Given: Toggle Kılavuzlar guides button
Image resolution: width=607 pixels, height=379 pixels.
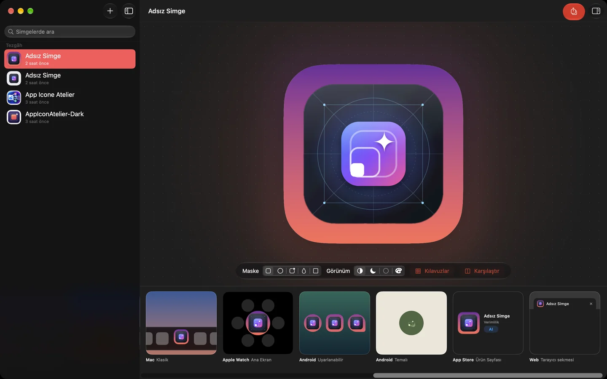Looking at the screenshot, I should tap(432, 271).
